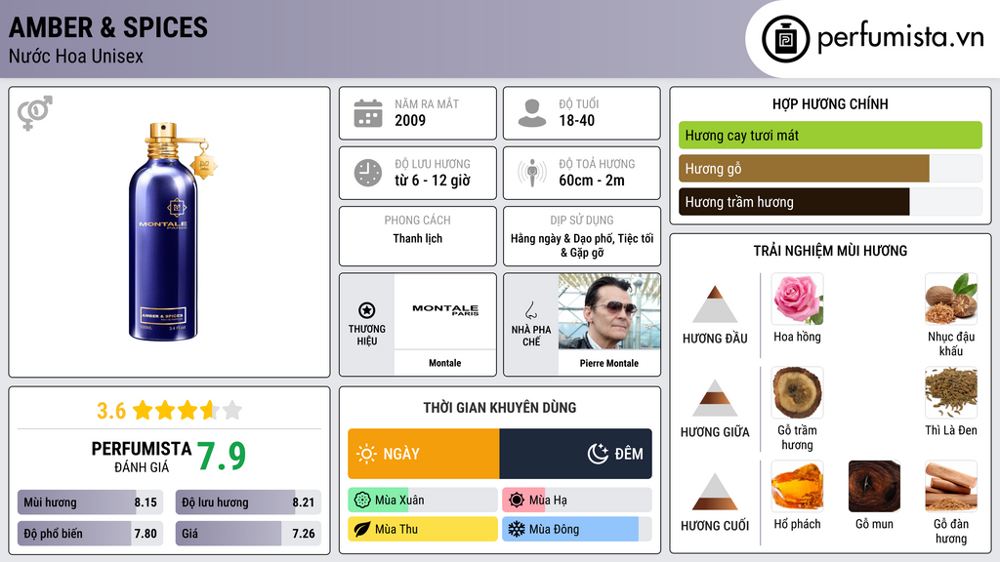Click the perfumista.vn logo
The width and height of the screenshot is (1000, 562).
click(873, 39)
